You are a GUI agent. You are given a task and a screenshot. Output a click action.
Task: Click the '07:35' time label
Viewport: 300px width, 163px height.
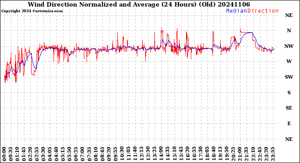coord(90,154)
